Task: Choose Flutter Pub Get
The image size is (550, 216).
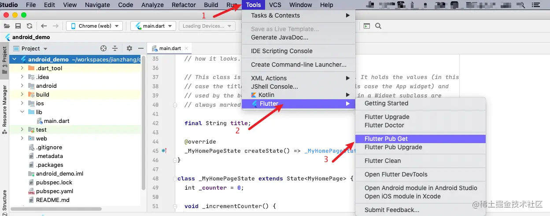Action: click(x=420, y=139)
